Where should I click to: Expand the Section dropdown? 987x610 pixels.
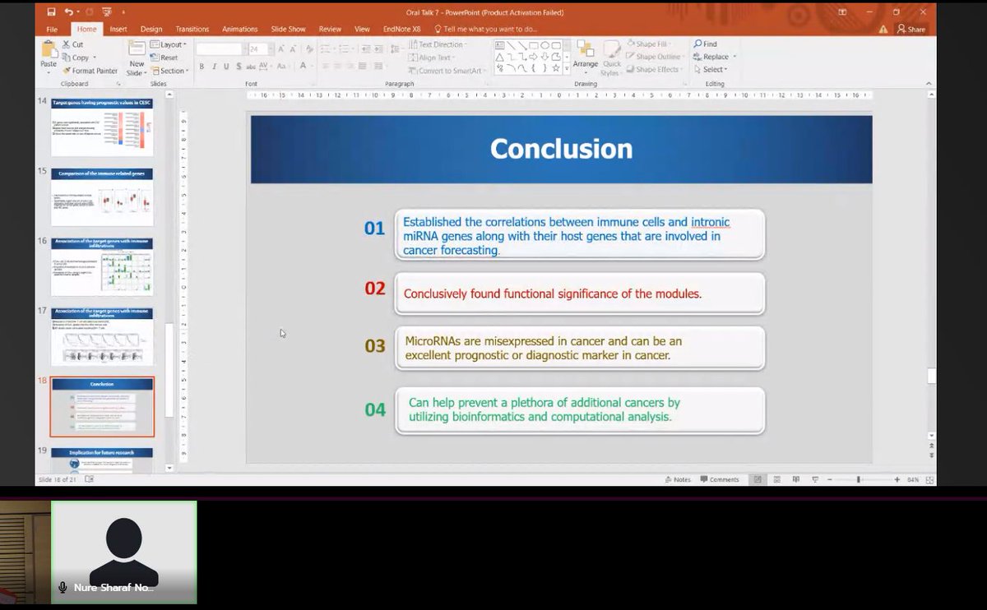point(170,71)
